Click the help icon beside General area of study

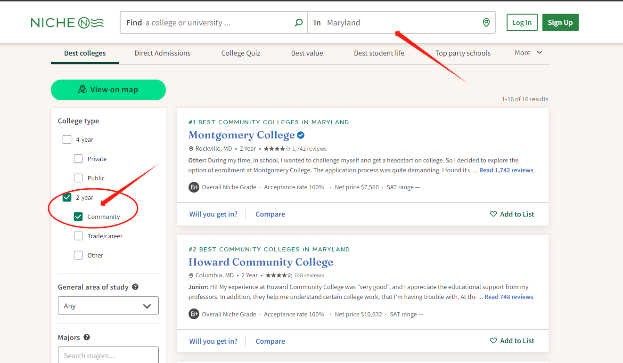(x=135, y=287)
